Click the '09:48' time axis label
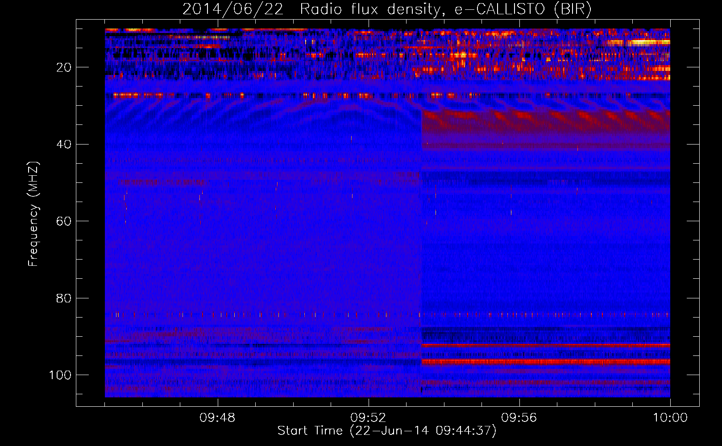Viewport: 722px width, 446px height. 217,418
